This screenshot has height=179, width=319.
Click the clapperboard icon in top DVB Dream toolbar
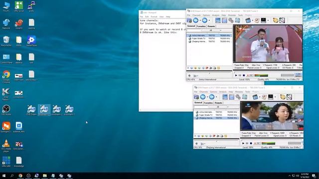(x=248, y=20)
